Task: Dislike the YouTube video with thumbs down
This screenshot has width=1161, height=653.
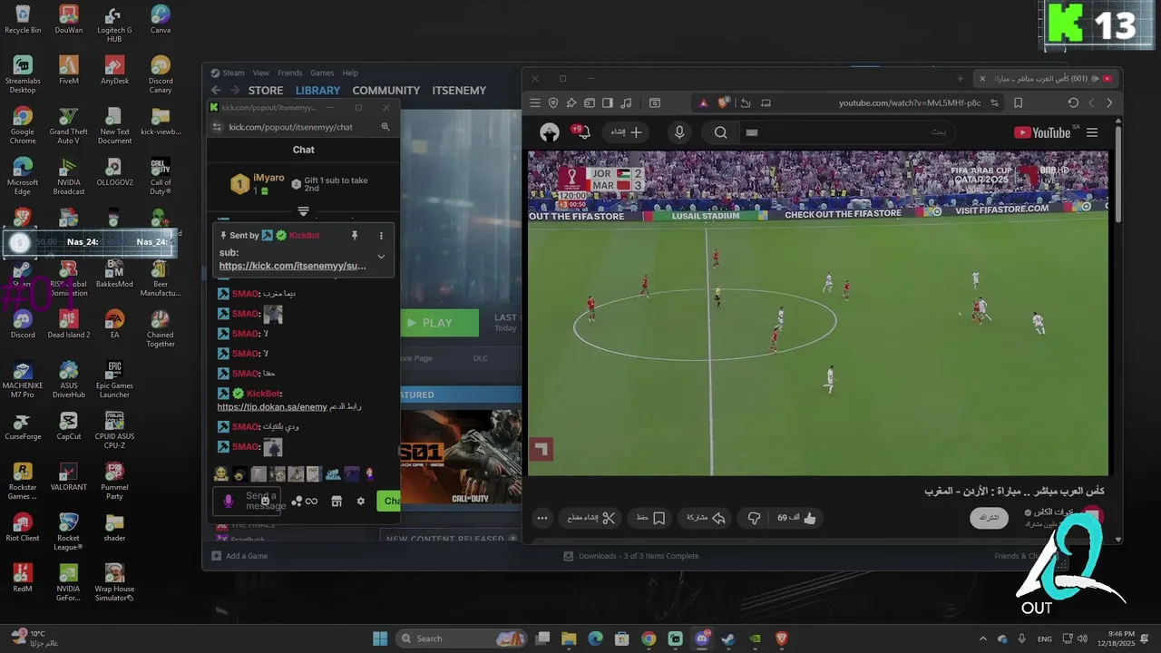Action: tap(754, 518)
